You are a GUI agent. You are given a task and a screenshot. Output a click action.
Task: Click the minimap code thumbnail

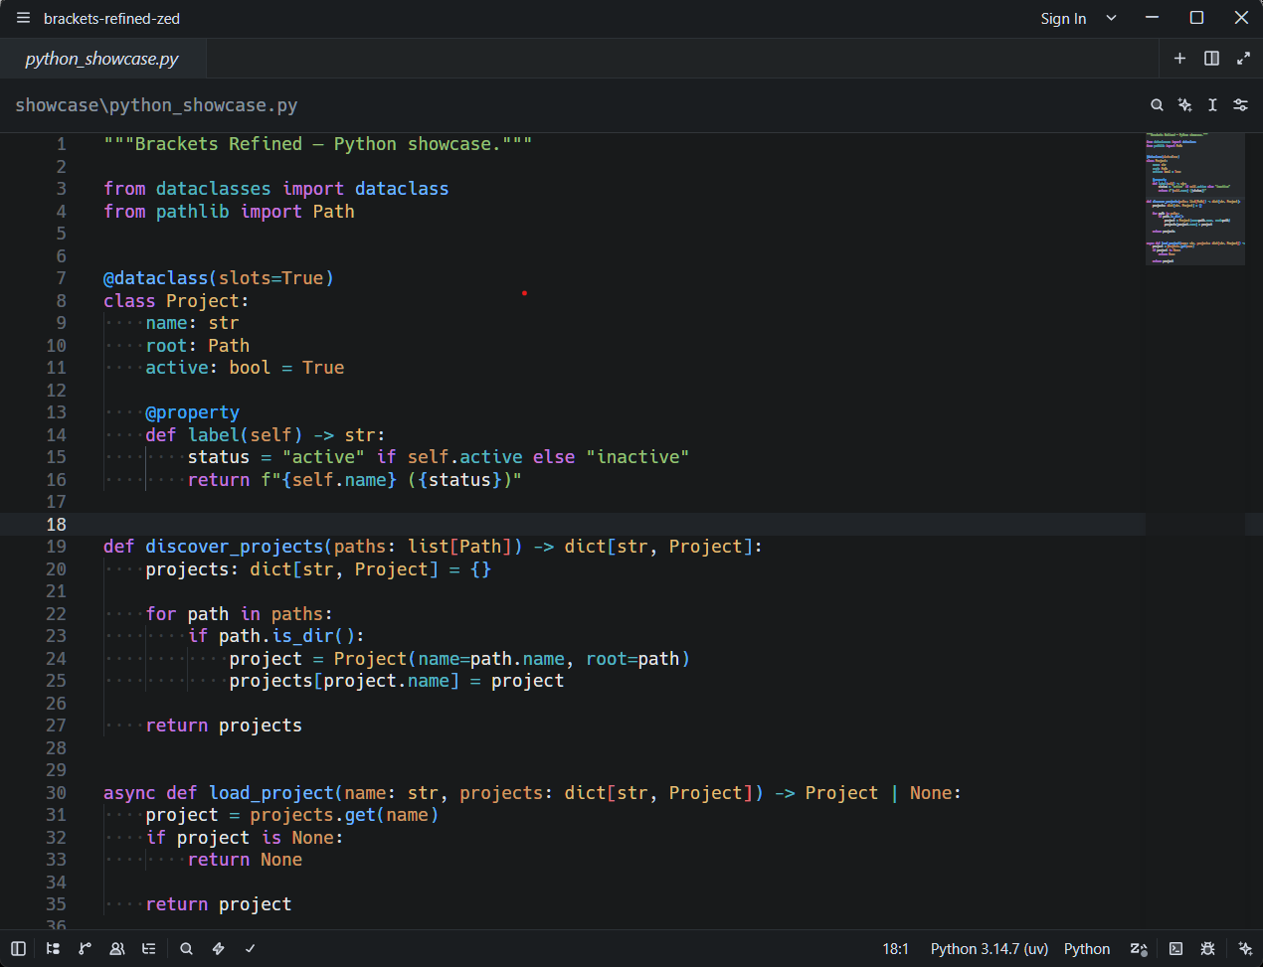tap(1194, 199)
